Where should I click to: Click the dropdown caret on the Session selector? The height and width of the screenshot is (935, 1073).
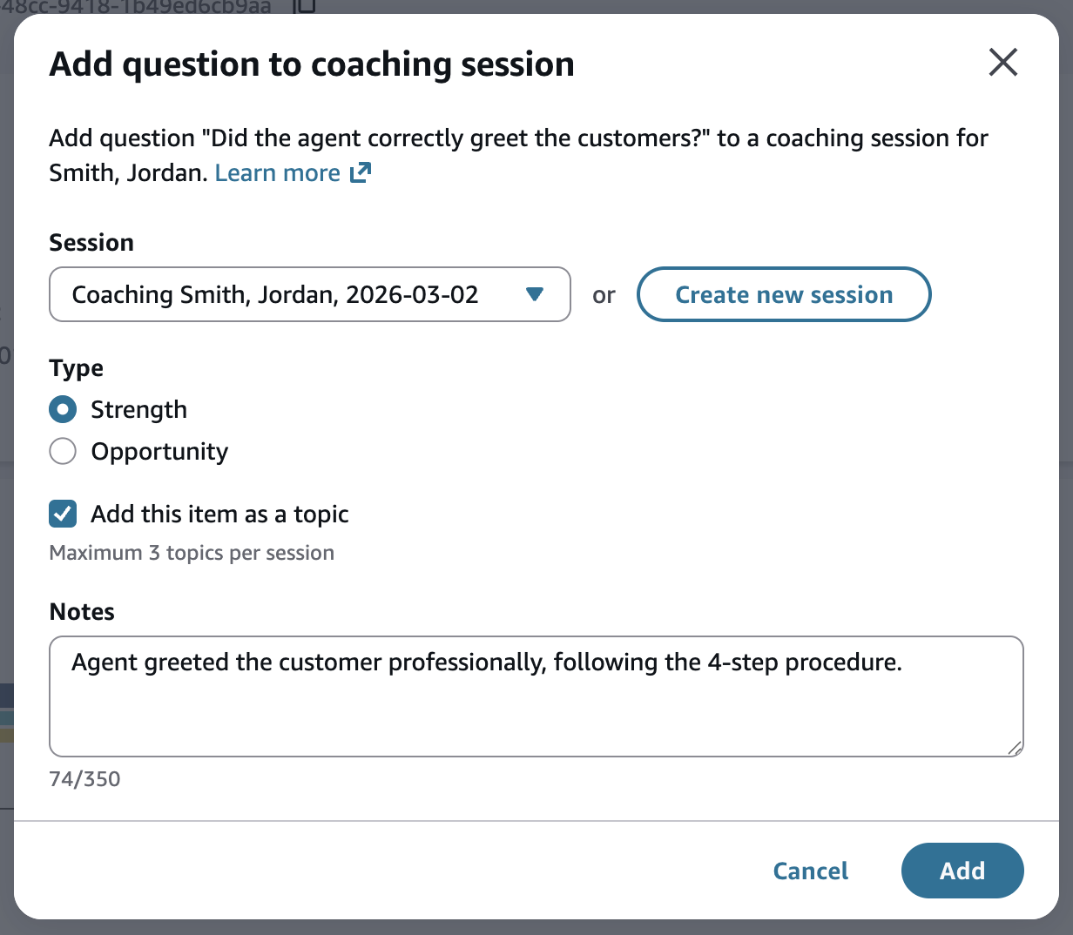(x=535, y=294)
